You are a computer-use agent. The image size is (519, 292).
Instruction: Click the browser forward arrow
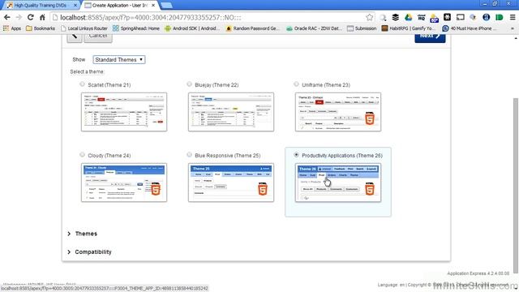(19, 17)
